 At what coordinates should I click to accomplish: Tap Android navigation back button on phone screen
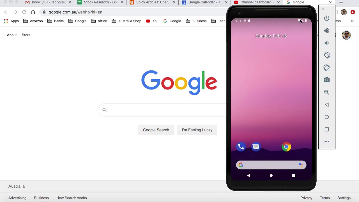point(248,176)
